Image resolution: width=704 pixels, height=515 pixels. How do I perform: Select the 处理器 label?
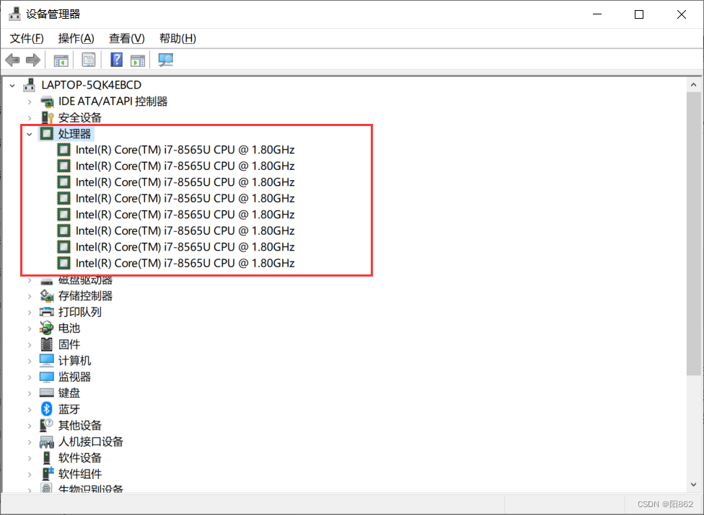74,133
